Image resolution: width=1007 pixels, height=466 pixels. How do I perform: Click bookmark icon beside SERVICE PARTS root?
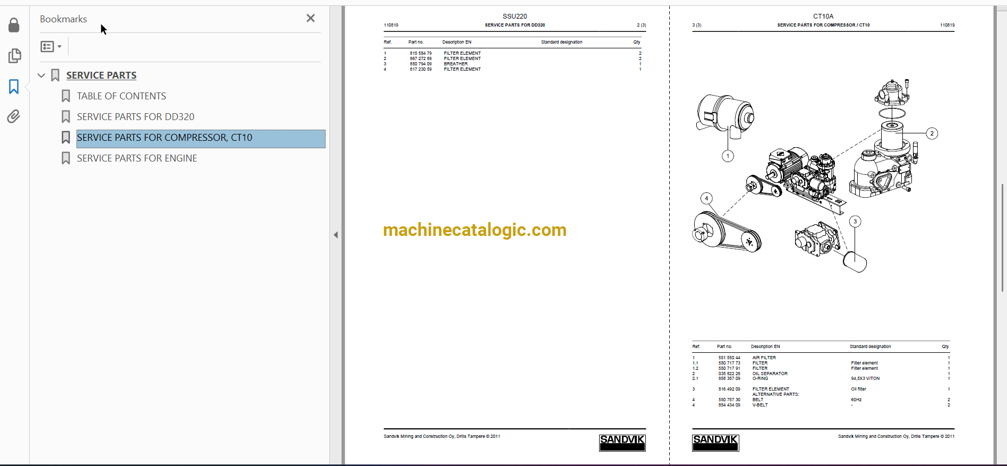coord(55,75)
